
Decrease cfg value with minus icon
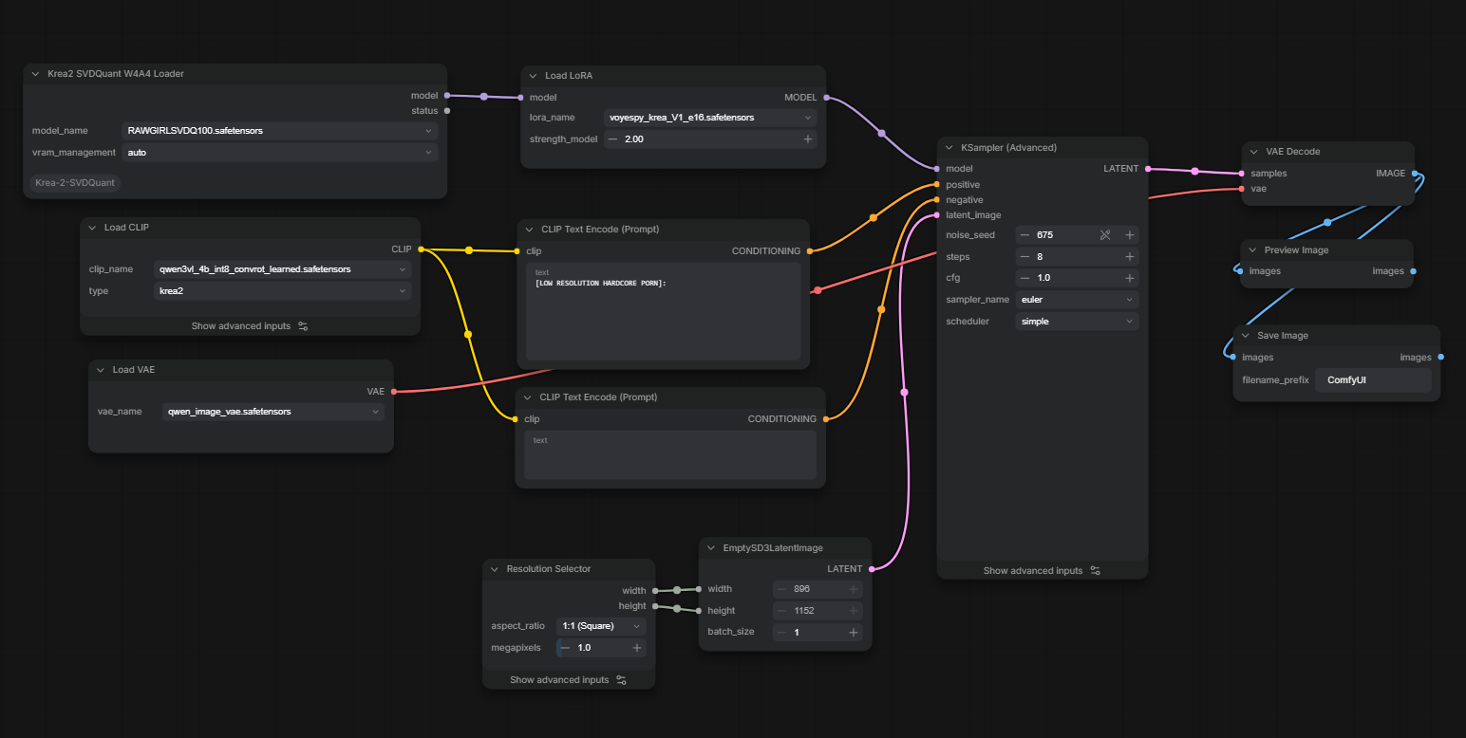(x=1024, y=279)
